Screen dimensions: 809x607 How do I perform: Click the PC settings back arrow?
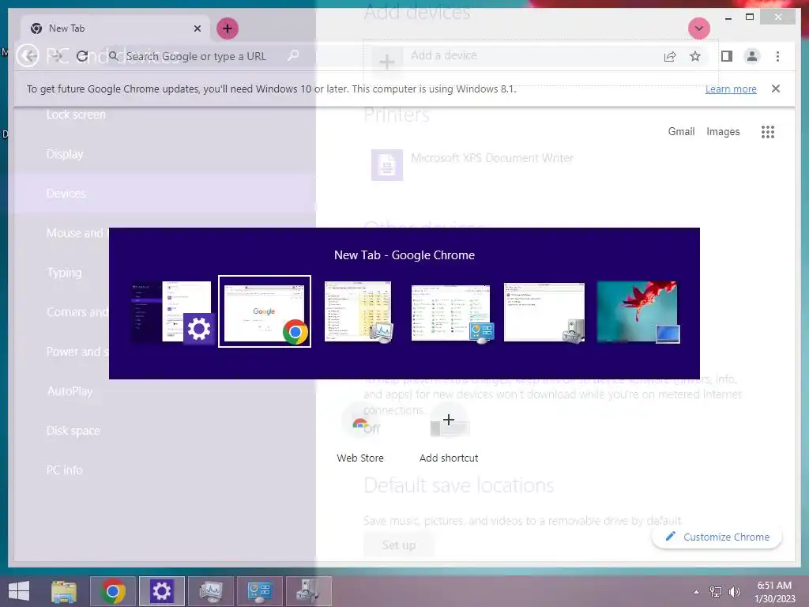[x=28, y=56]
